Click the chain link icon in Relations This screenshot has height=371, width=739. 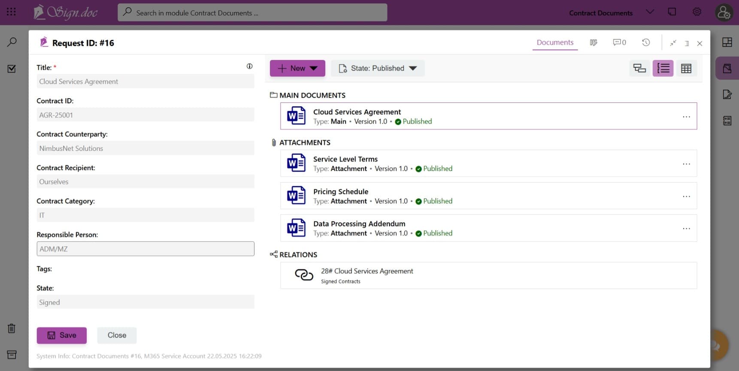(304, 275)
